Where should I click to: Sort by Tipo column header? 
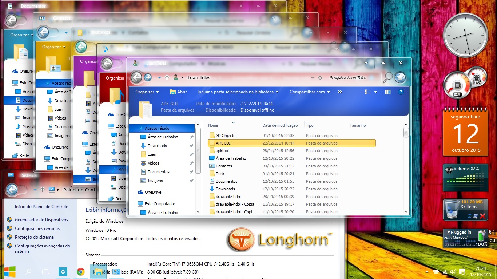(x=310, y=125)
